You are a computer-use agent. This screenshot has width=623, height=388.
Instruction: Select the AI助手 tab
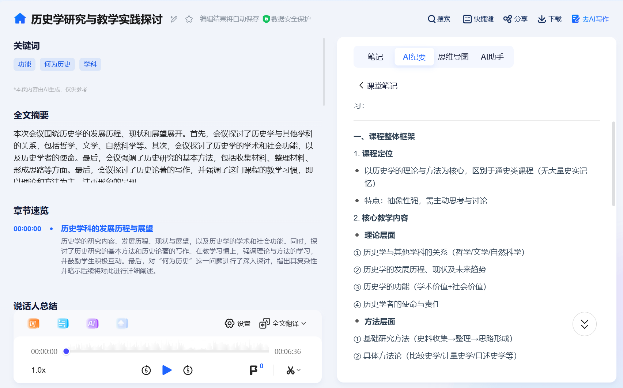[x=492, y=57]
